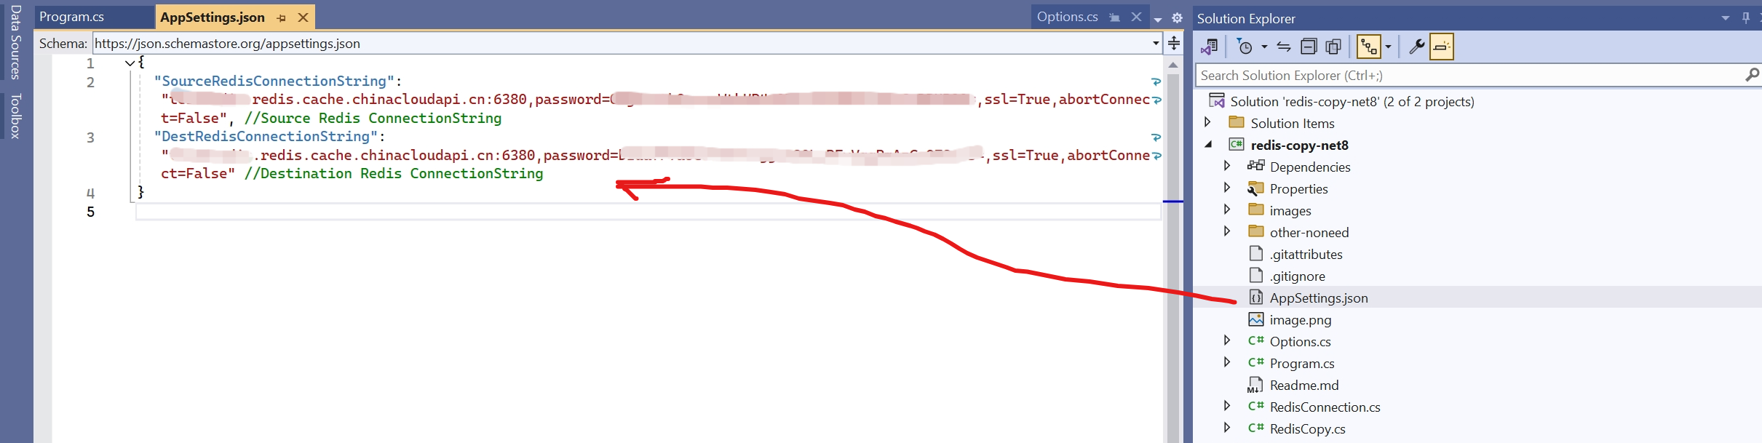
Task: Open Properties wrench icon
Action: [x=1416, y=47]
